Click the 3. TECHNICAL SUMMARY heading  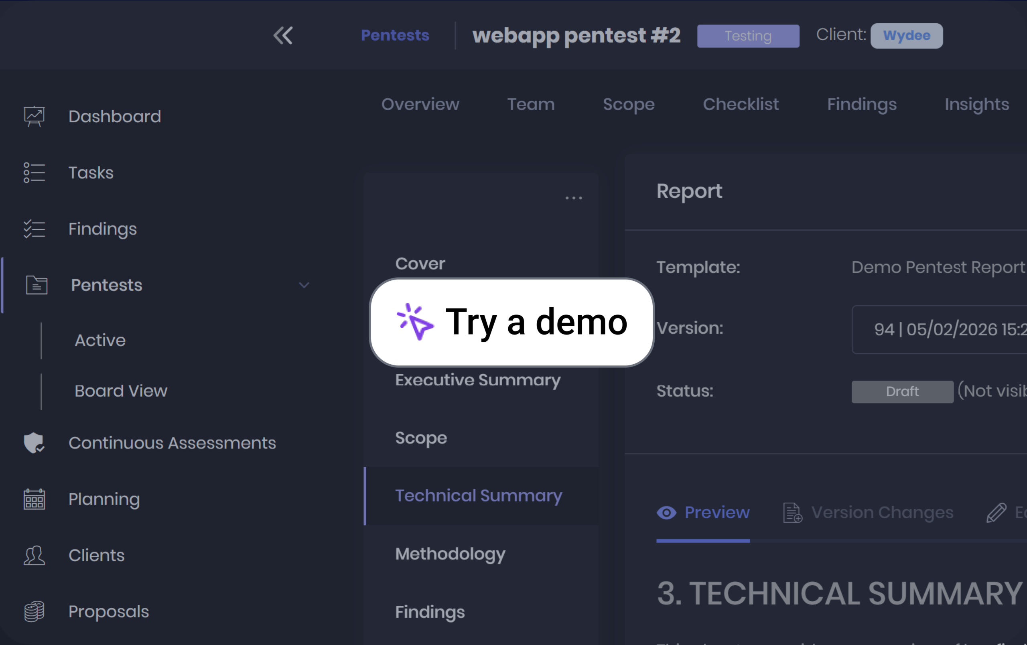[x=840, y=593]
